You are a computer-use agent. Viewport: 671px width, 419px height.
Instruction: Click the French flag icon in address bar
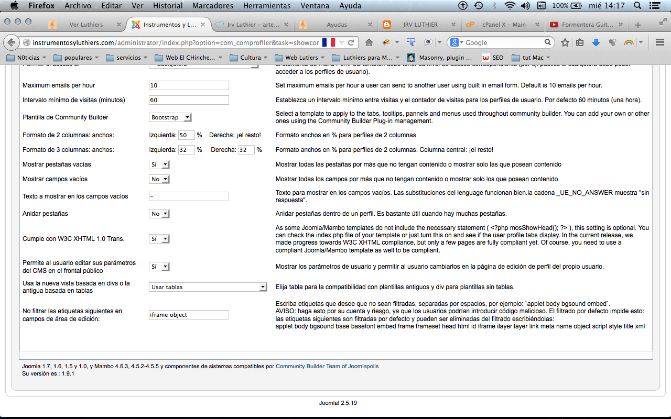[329, 42]
